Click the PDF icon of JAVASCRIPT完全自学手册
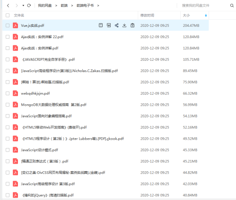Screen dimensions: 236x200 [x=15, y=59]
